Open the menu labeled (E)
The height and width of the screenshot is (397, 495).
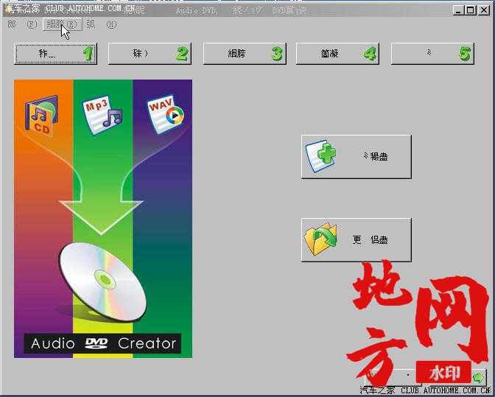pos(62,24)
